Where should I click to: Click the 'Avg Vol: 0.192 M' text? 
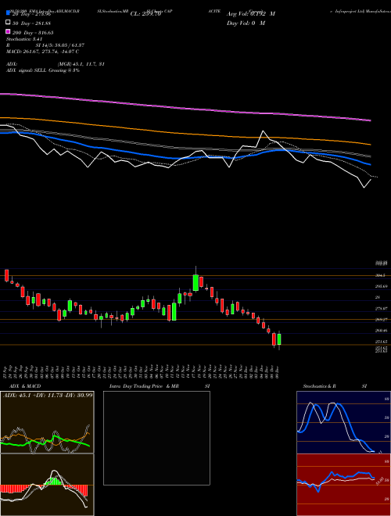(251, 14)
